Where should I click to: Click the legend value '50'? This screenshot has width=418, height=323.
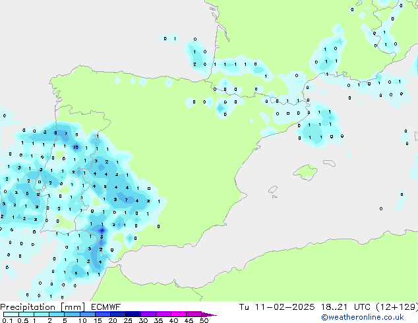[204, 320]
